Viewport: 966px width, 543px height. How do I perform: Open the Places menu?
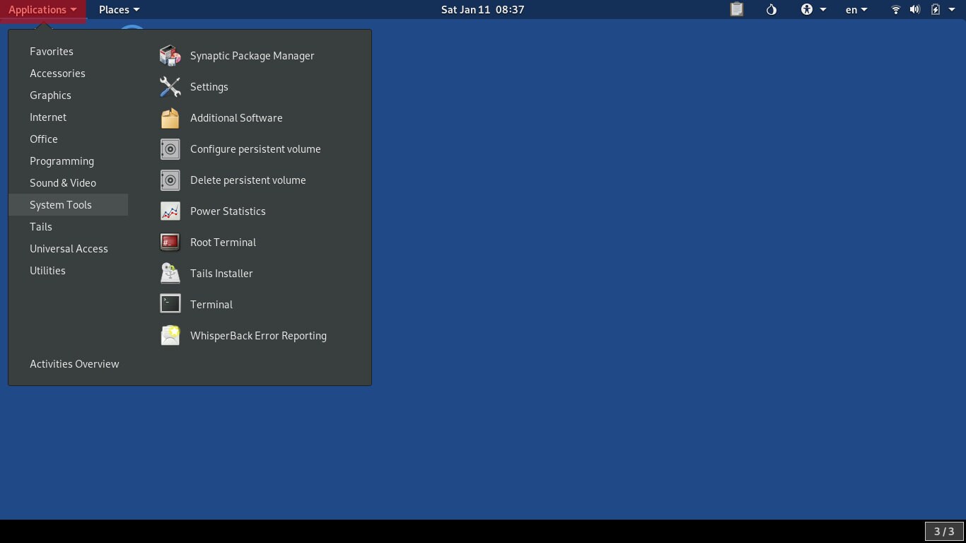tap(118, 9)
